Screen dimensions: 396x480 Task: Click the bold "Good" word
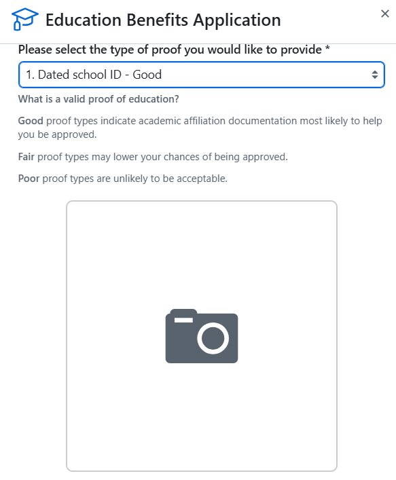pos(31,121)
